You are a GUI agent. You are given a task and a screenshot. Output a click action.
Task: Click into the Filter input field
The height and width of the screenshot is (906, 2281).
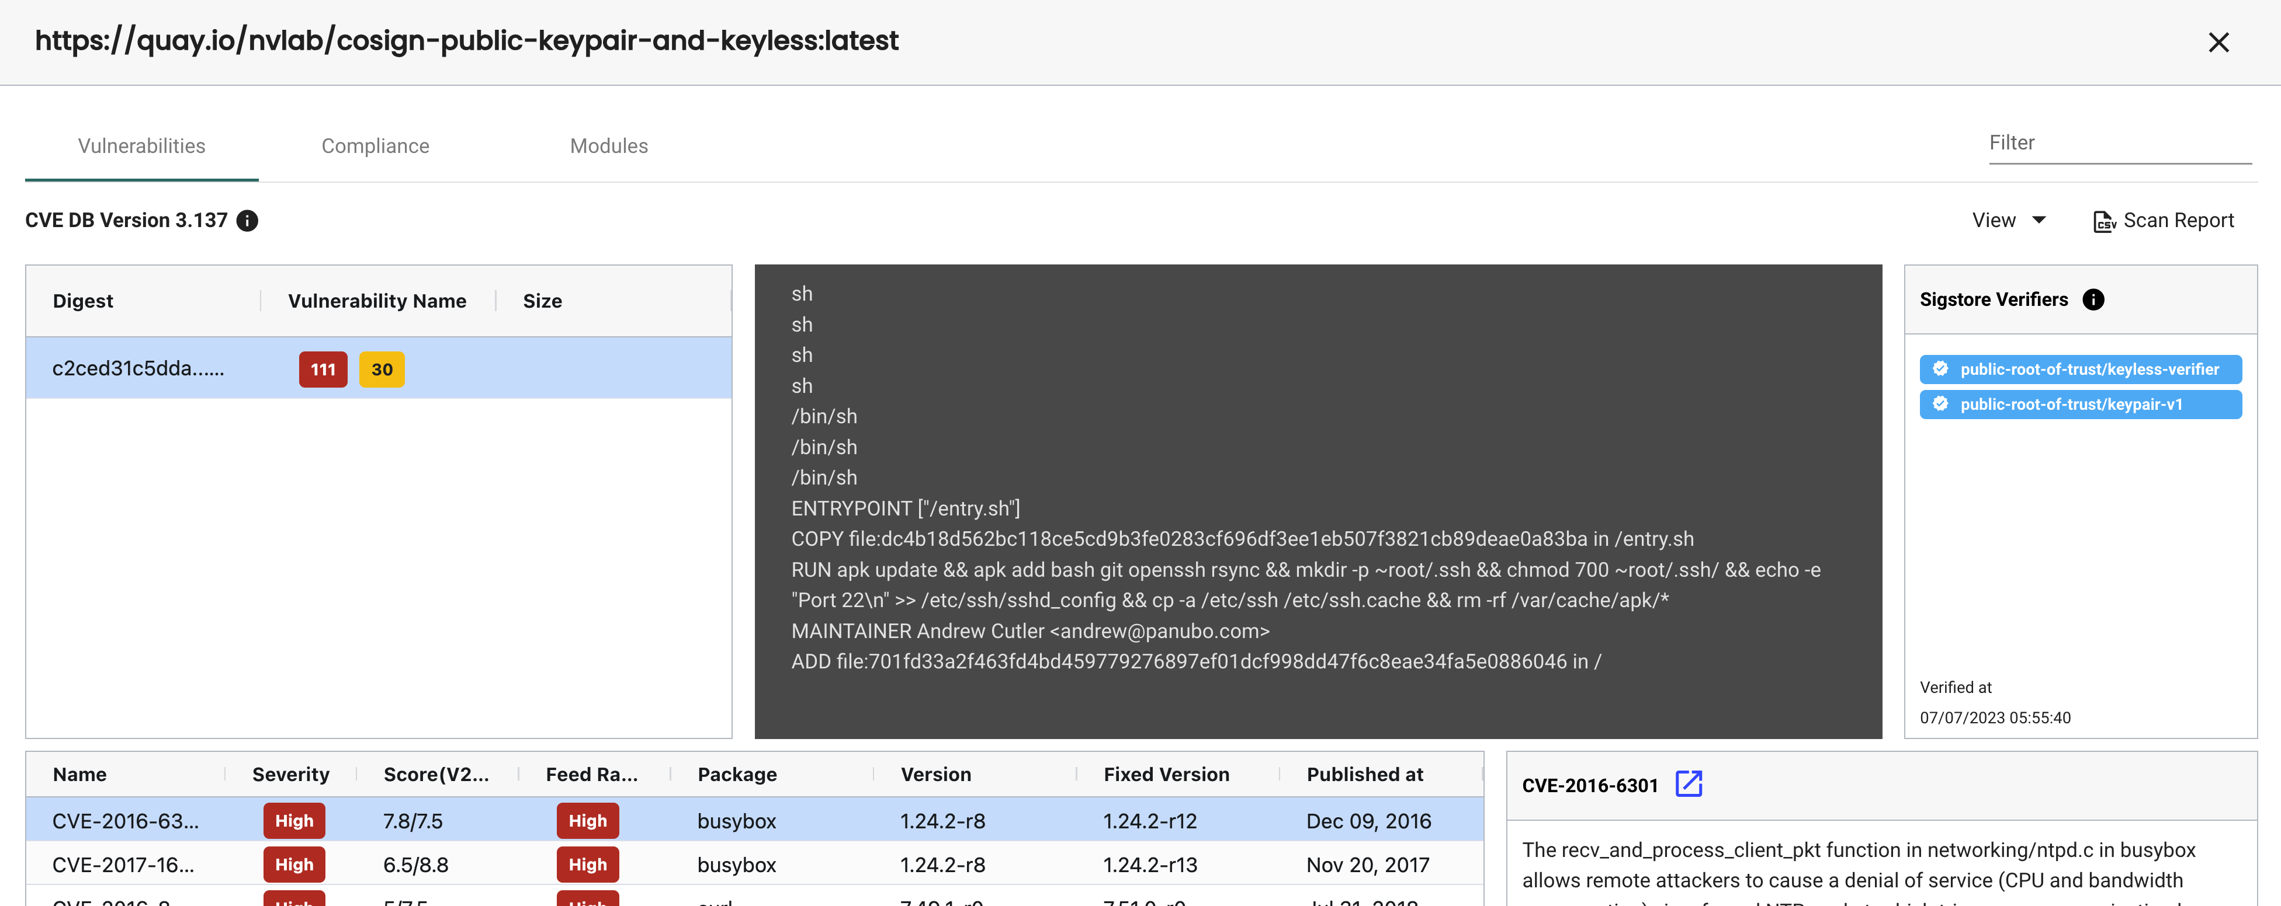(2119, 144)
